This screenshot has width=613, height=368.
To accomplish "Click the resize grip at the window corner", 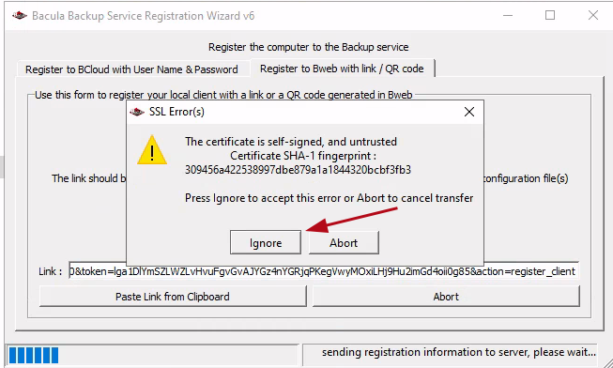I will coord(606,361).
